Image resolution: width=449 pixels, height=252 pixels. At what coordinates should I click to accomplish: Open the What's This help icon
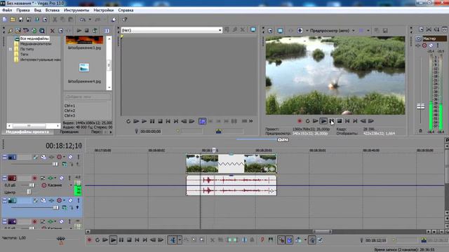click(125, 20)
